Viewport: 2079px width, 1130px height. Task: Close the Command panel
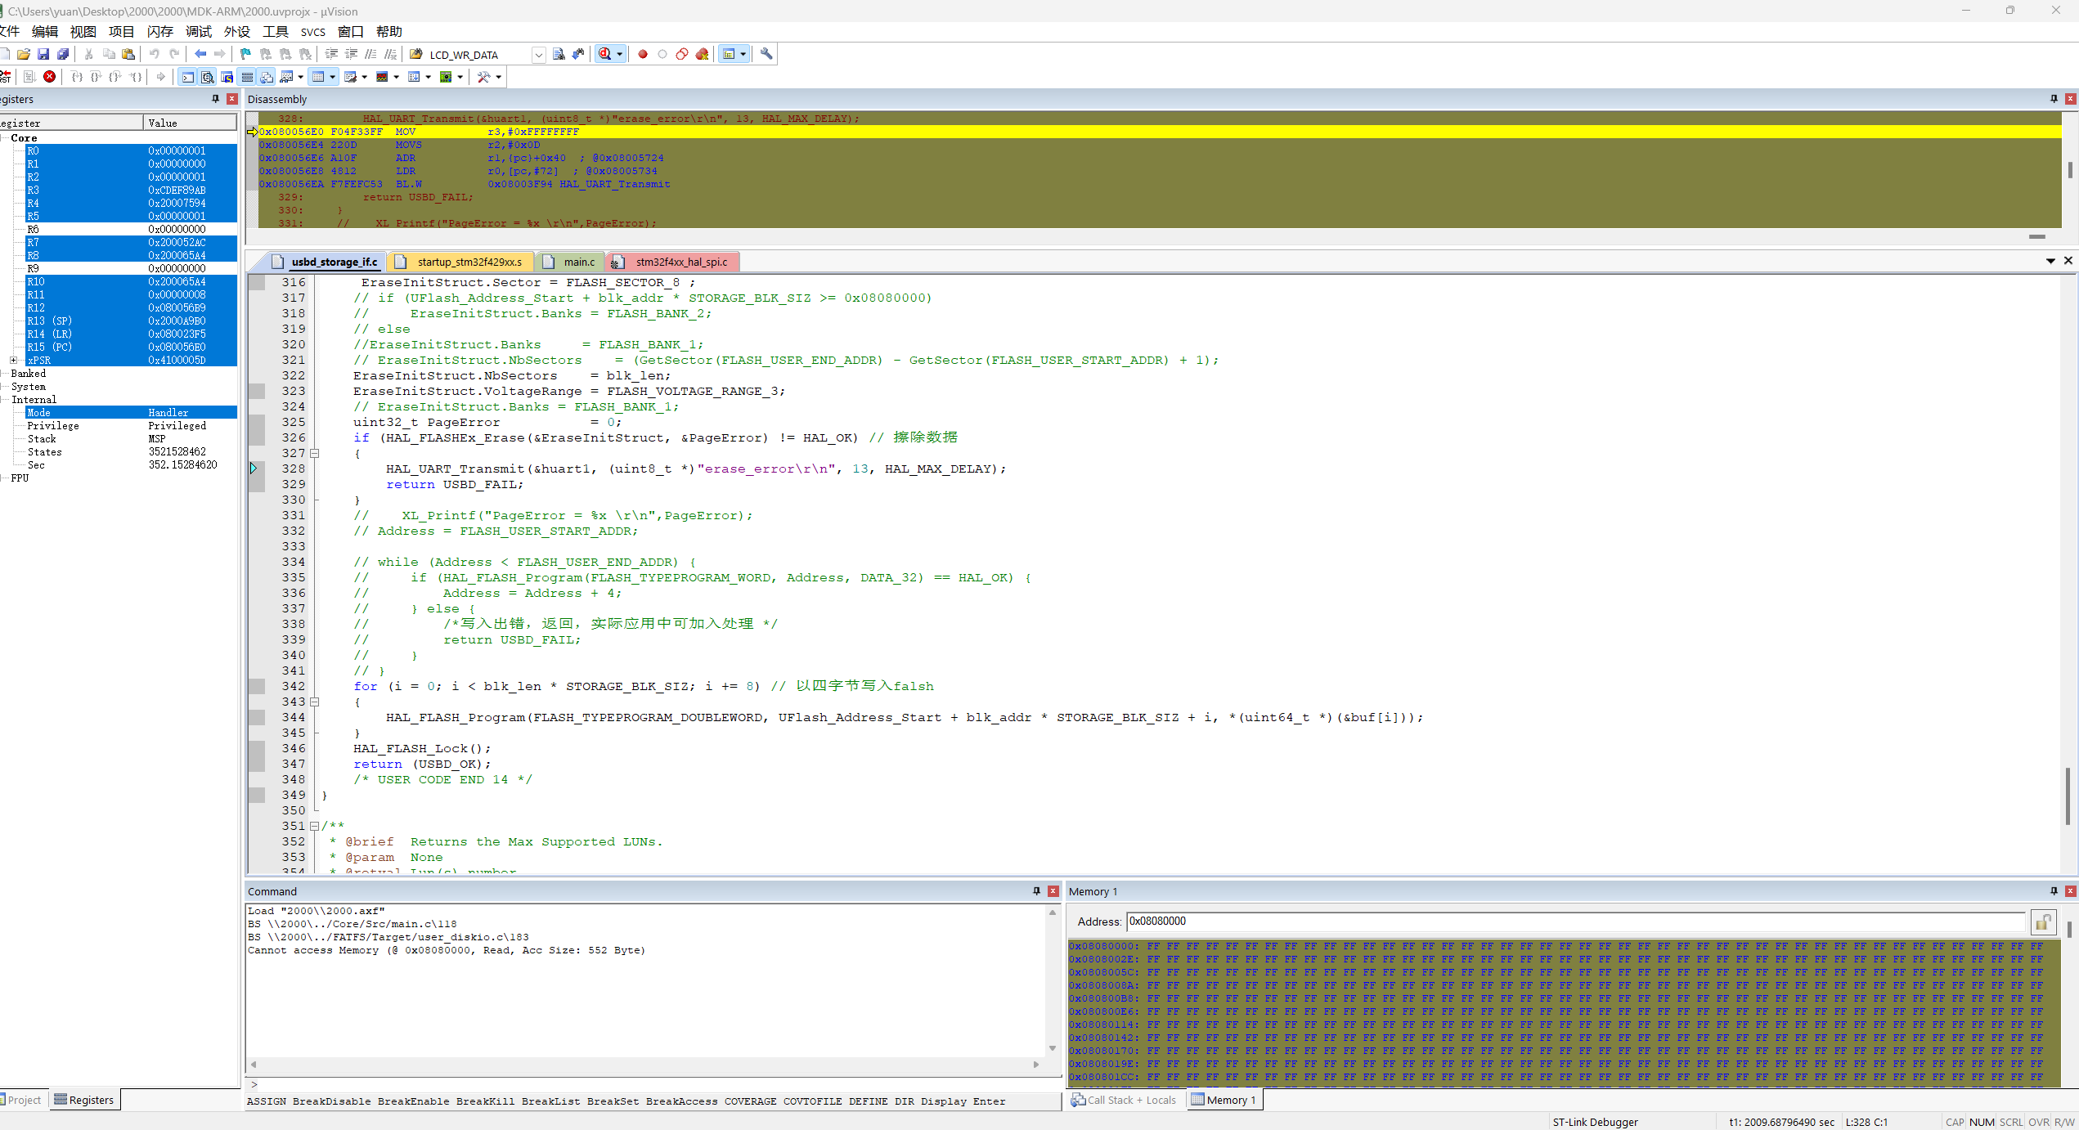click(1053, 891)
